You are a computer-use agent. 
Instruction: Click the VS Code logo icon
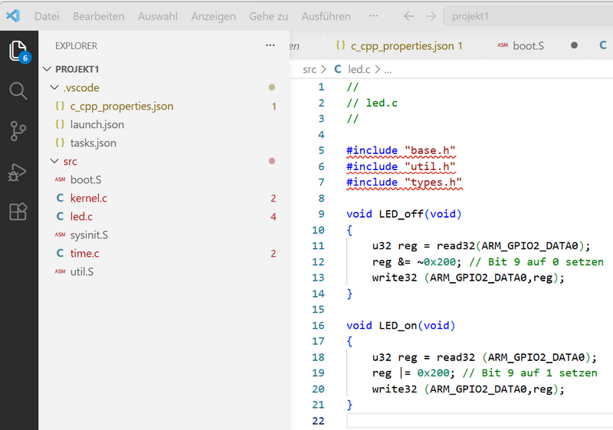tap(13, 15)
